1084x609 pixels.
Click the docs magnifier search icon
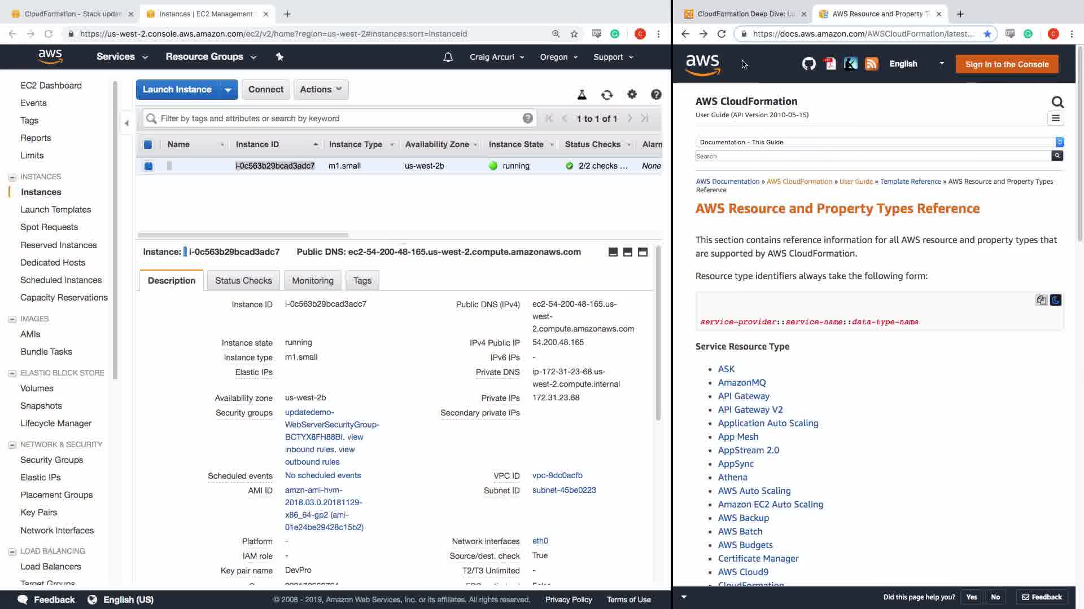coord(1057,102)
